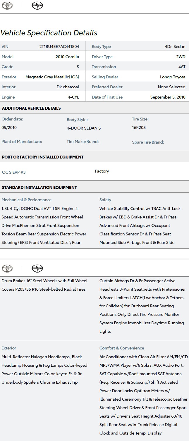This screenshot has height=441, width=189.
Task: Click the Exterior equipment subheading
Action: (x=9, y=348)
